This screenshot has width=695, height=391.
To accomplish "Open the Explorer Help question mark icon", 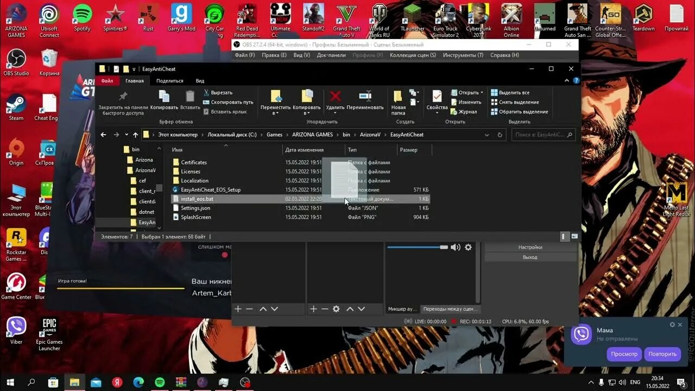I will click(577, 80).
